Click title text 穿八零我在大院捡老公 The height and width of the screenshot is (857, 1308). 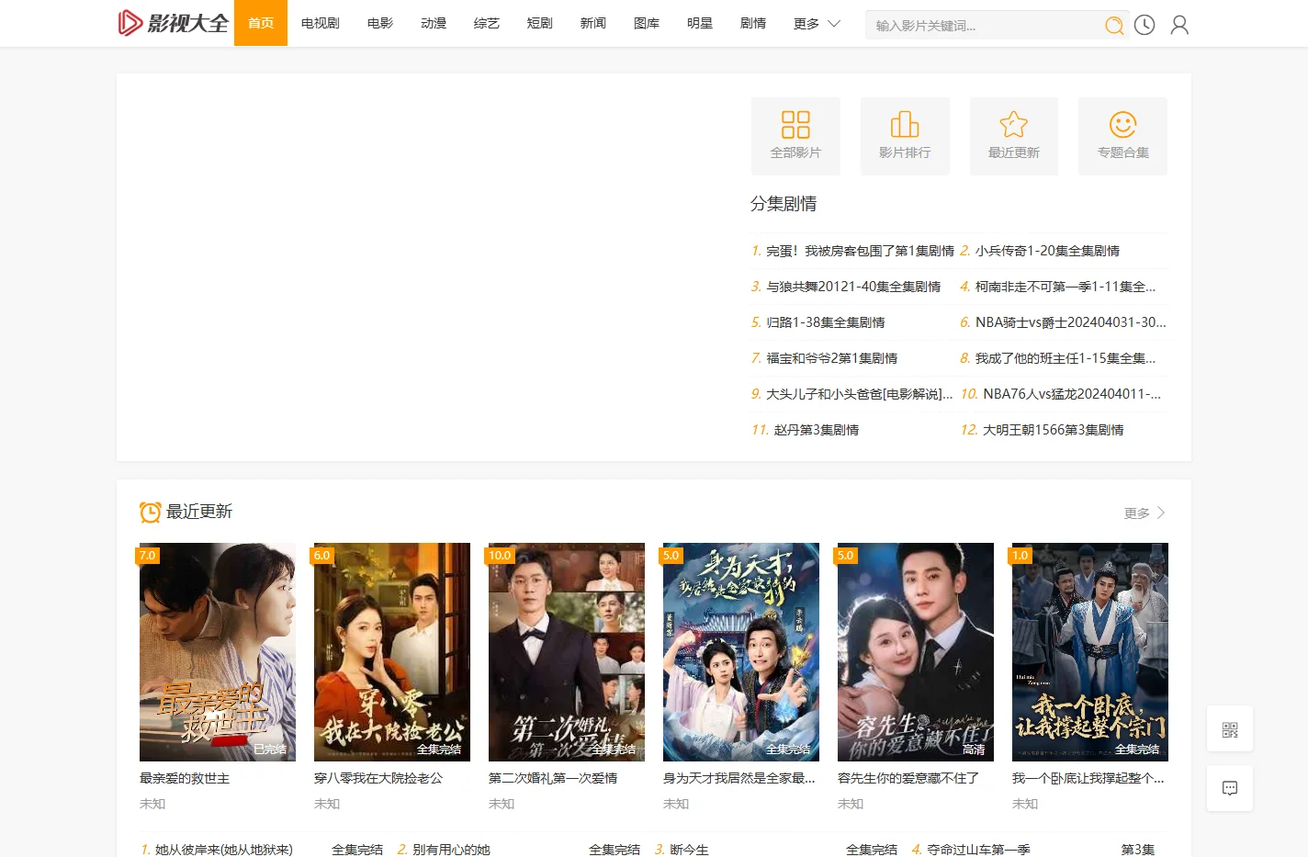(378, 778)
